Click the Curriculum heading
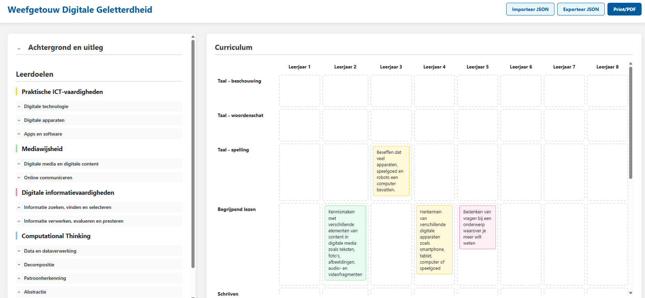This screenshot has height=298, width=645. tap(233, 47)
